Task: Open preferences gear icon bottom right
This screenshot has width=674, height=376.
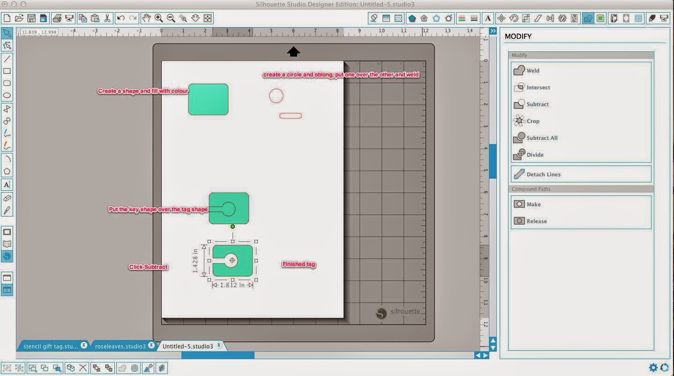Action: tap(653, 368)
